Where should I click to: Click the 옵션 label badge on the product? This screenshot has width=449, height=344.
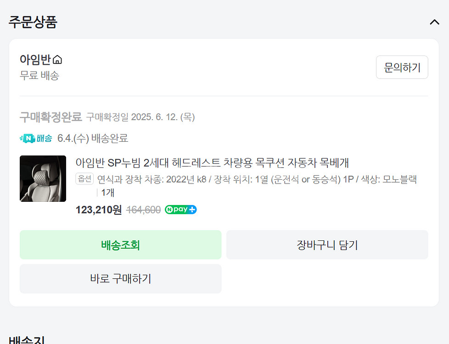point(84,180)
